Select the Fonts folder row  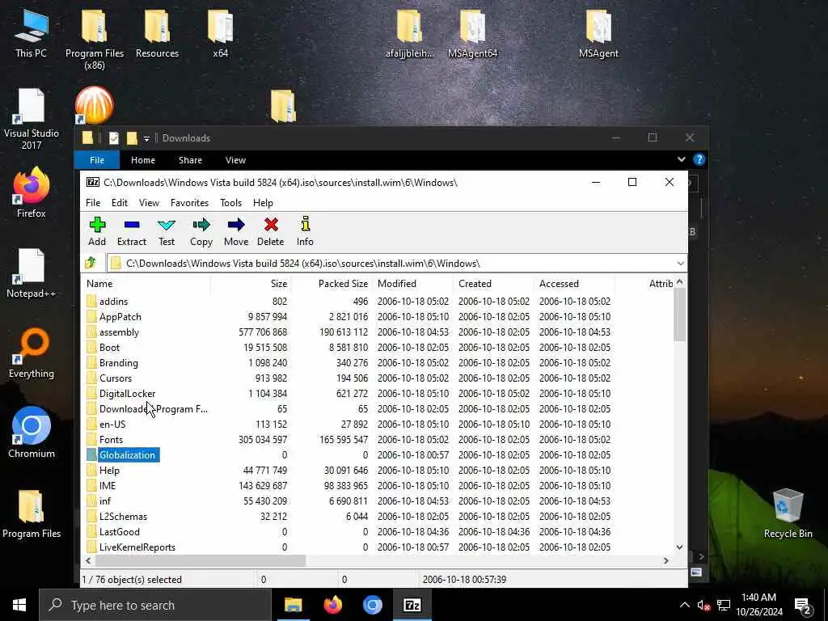(378, 439)
